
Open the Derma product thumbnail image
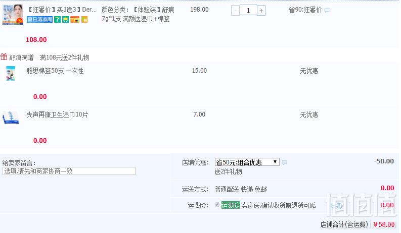pos(13,15)
